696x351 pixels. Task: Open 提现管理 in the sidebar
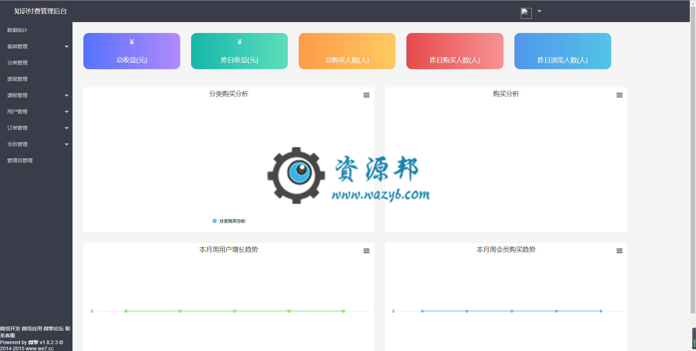[x=17, y=79]
